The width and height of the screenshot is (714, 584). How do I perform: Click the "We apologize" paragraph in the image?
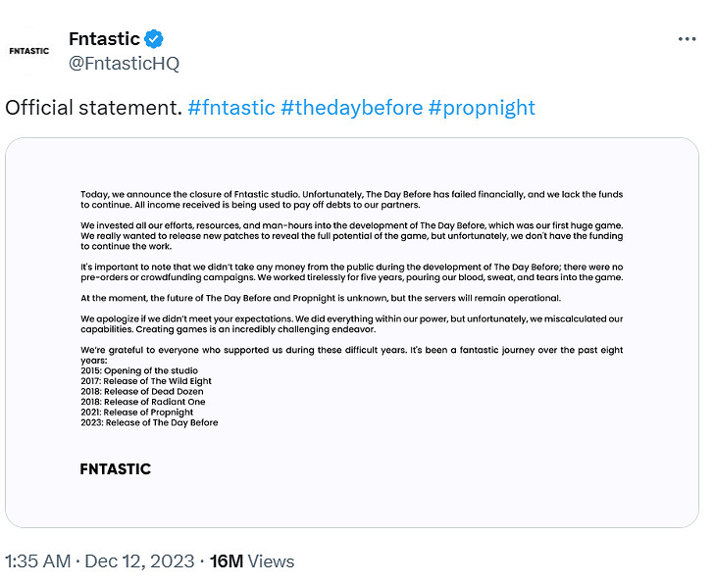351,323
